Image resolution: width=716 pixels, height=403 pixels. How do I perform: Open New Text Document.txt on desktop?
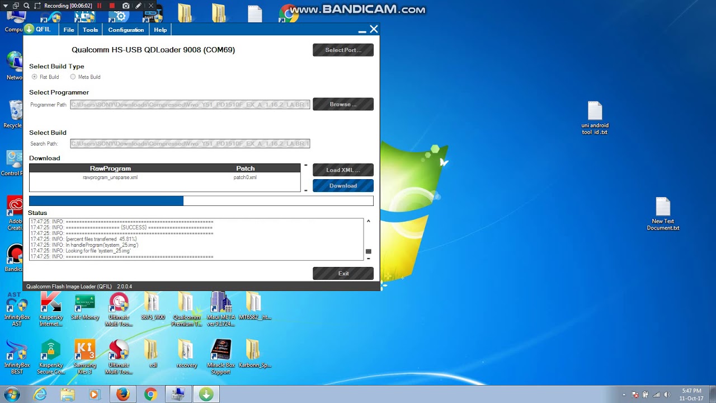tap(663, 214)
